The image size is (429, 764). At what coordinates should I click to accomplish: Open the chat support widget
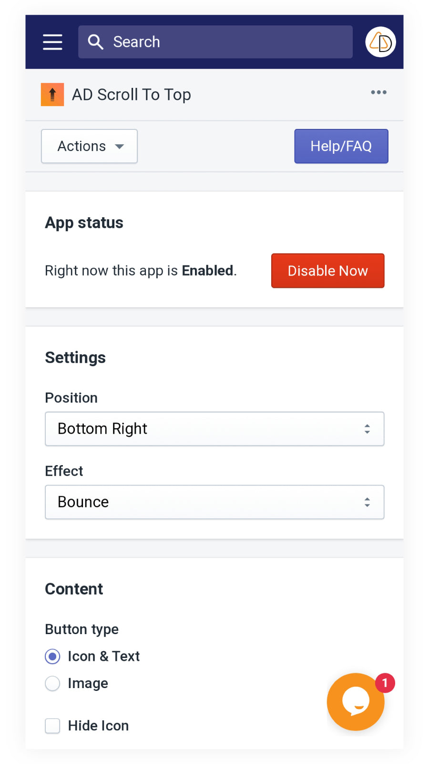click(355, 702)
